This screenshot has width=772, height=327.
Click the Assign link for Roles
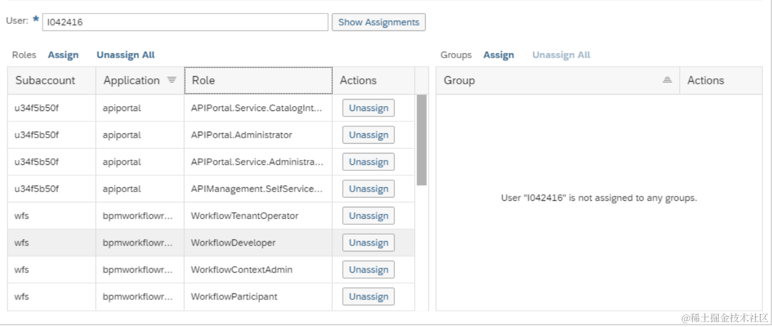pyautogui.click(x=63, y=55)
